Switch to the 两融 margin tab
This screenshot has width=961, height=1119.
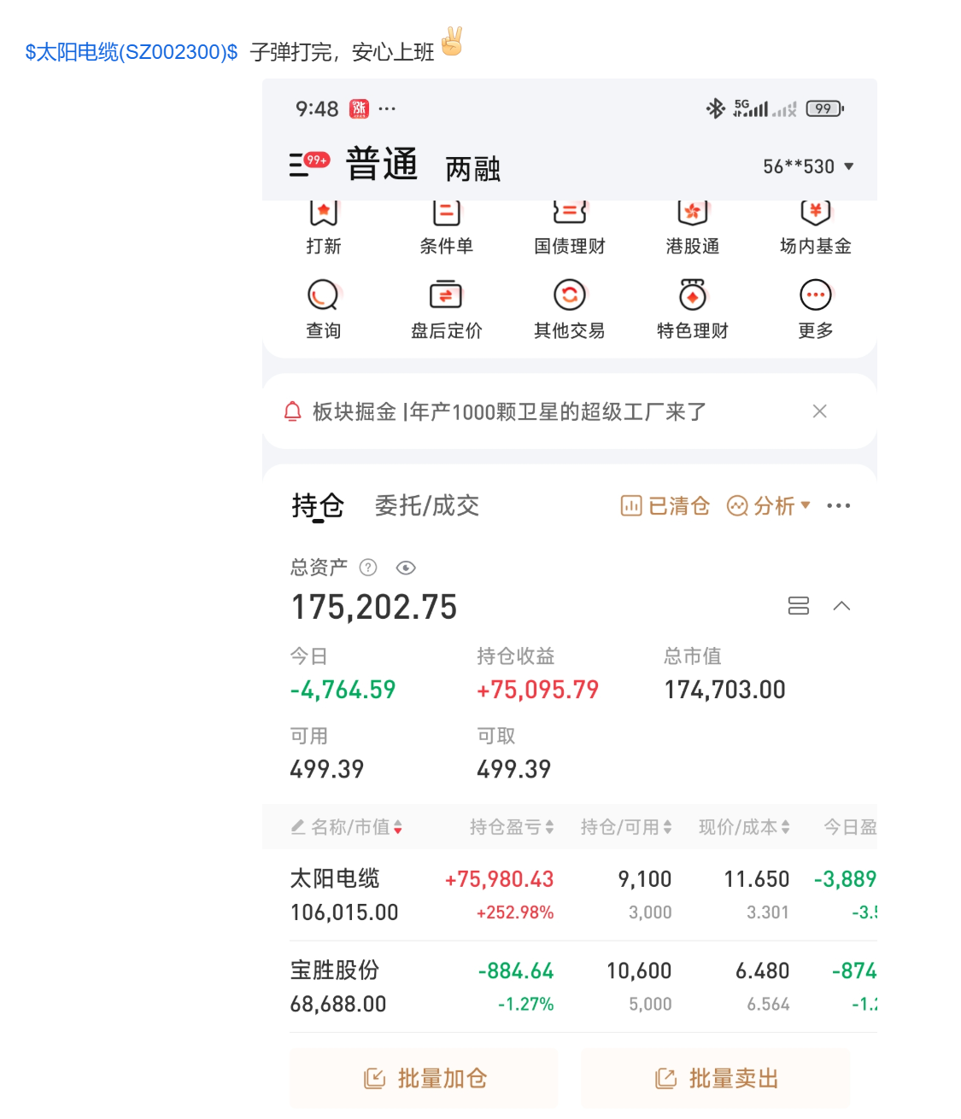pos(472,168)
